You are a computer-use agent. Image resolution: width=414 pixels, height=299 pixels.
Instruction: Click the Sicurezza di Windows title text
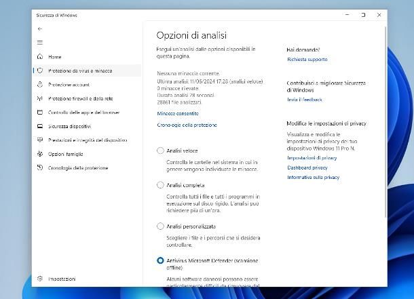tap(57, 16)
